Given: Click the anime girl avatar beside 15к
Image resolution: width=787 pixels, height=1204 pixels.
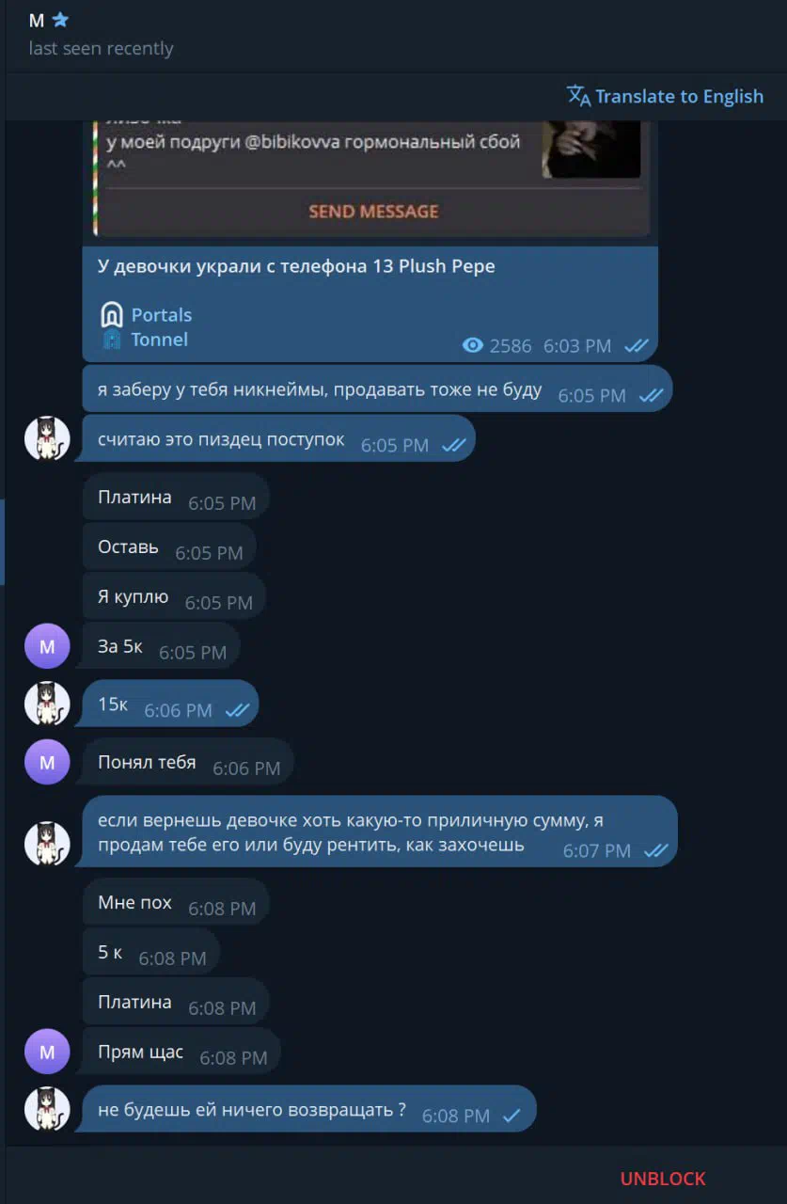Looking at the screenshot, I should click(x=47, y=704).
